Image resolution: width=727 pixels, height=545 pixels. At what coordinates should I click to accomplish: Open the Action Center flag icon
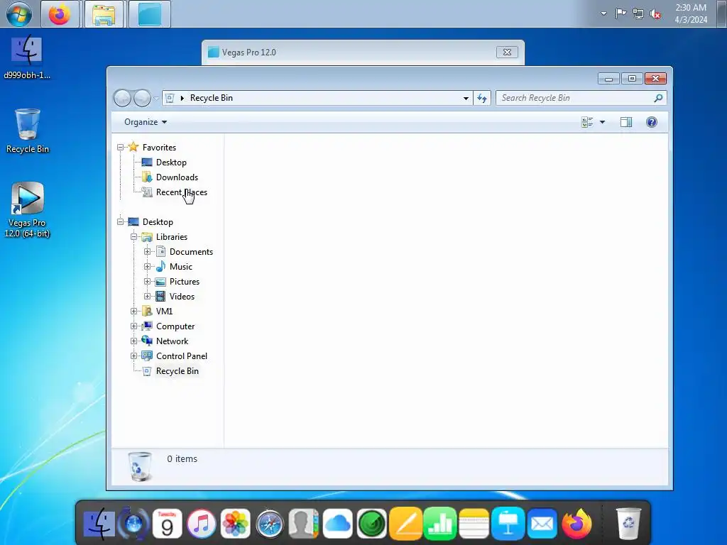[x=621, y=13]
